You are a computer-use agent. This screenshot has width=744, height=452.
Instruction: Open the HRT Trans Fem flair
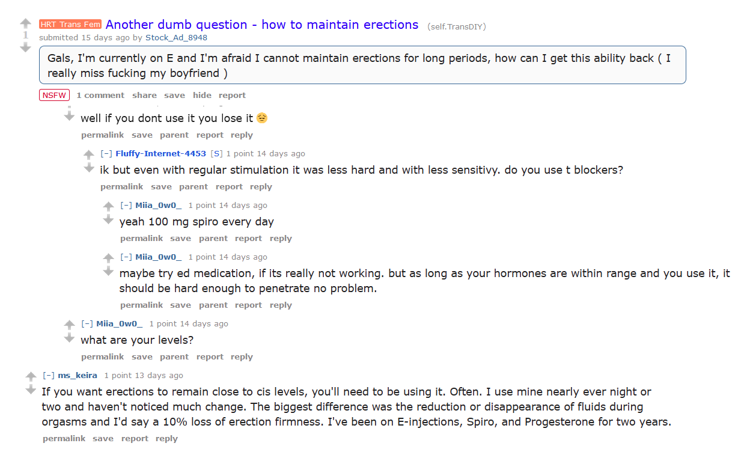pyautogui.click(x=70, y=25)
